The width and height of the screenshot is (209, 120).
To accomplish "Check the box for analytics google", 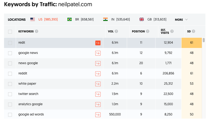I will 10,104.
